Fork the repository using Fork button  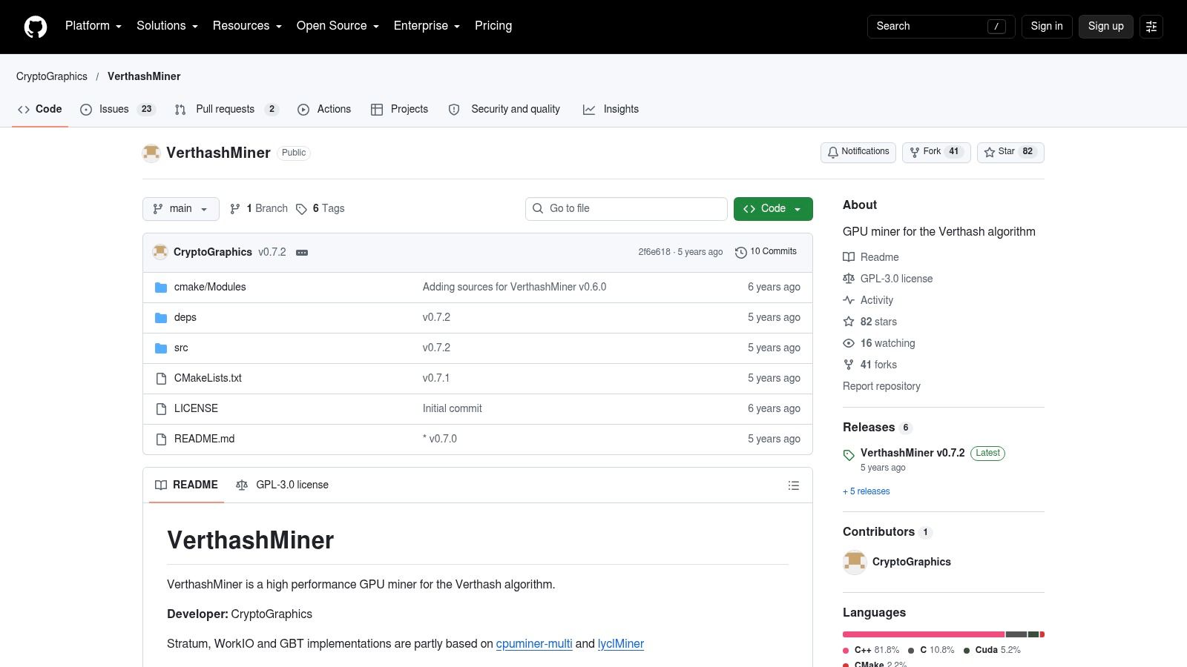[x=936, y=152]
